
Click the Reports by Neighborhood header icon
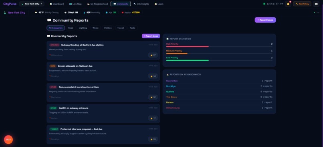pyautogui.click(x=168, y=75)
